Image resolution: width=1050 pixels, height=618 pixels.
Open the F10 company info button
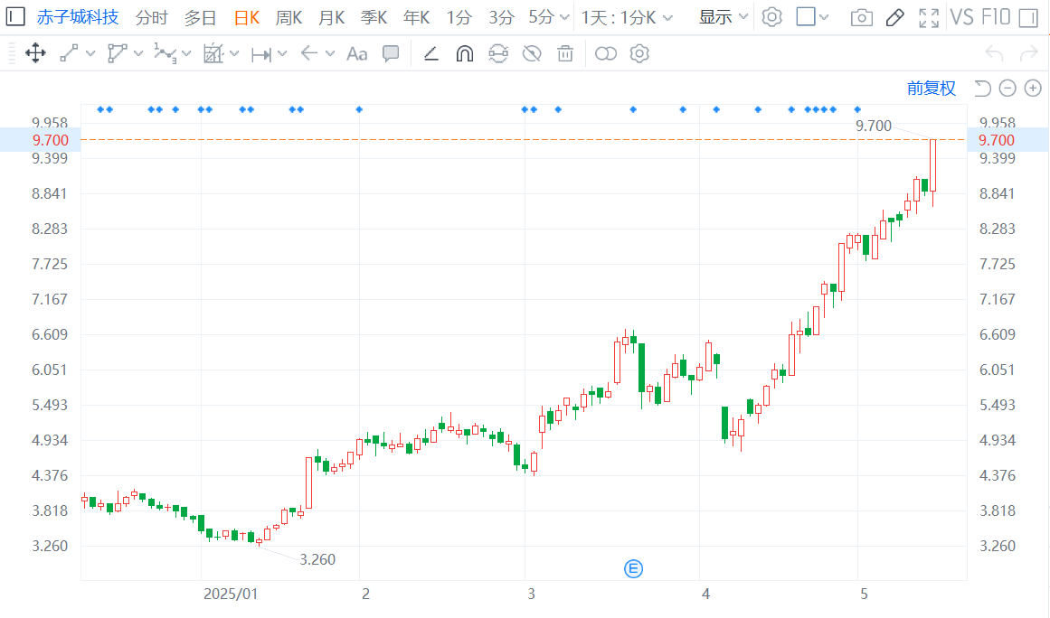click(996, 17)
